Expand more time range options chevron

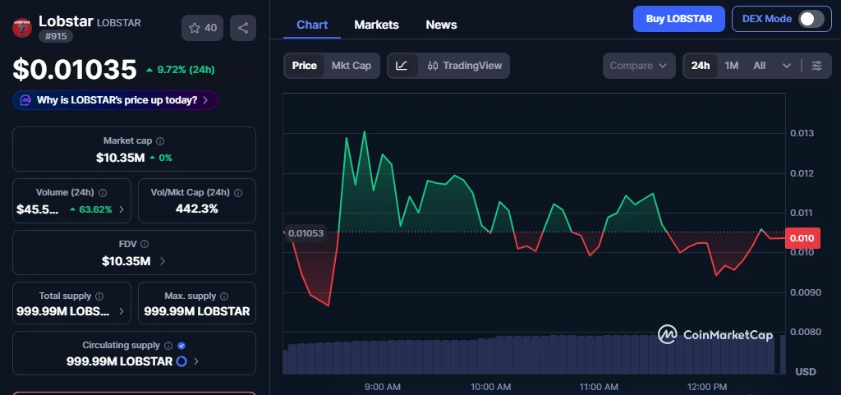point(787,66)
